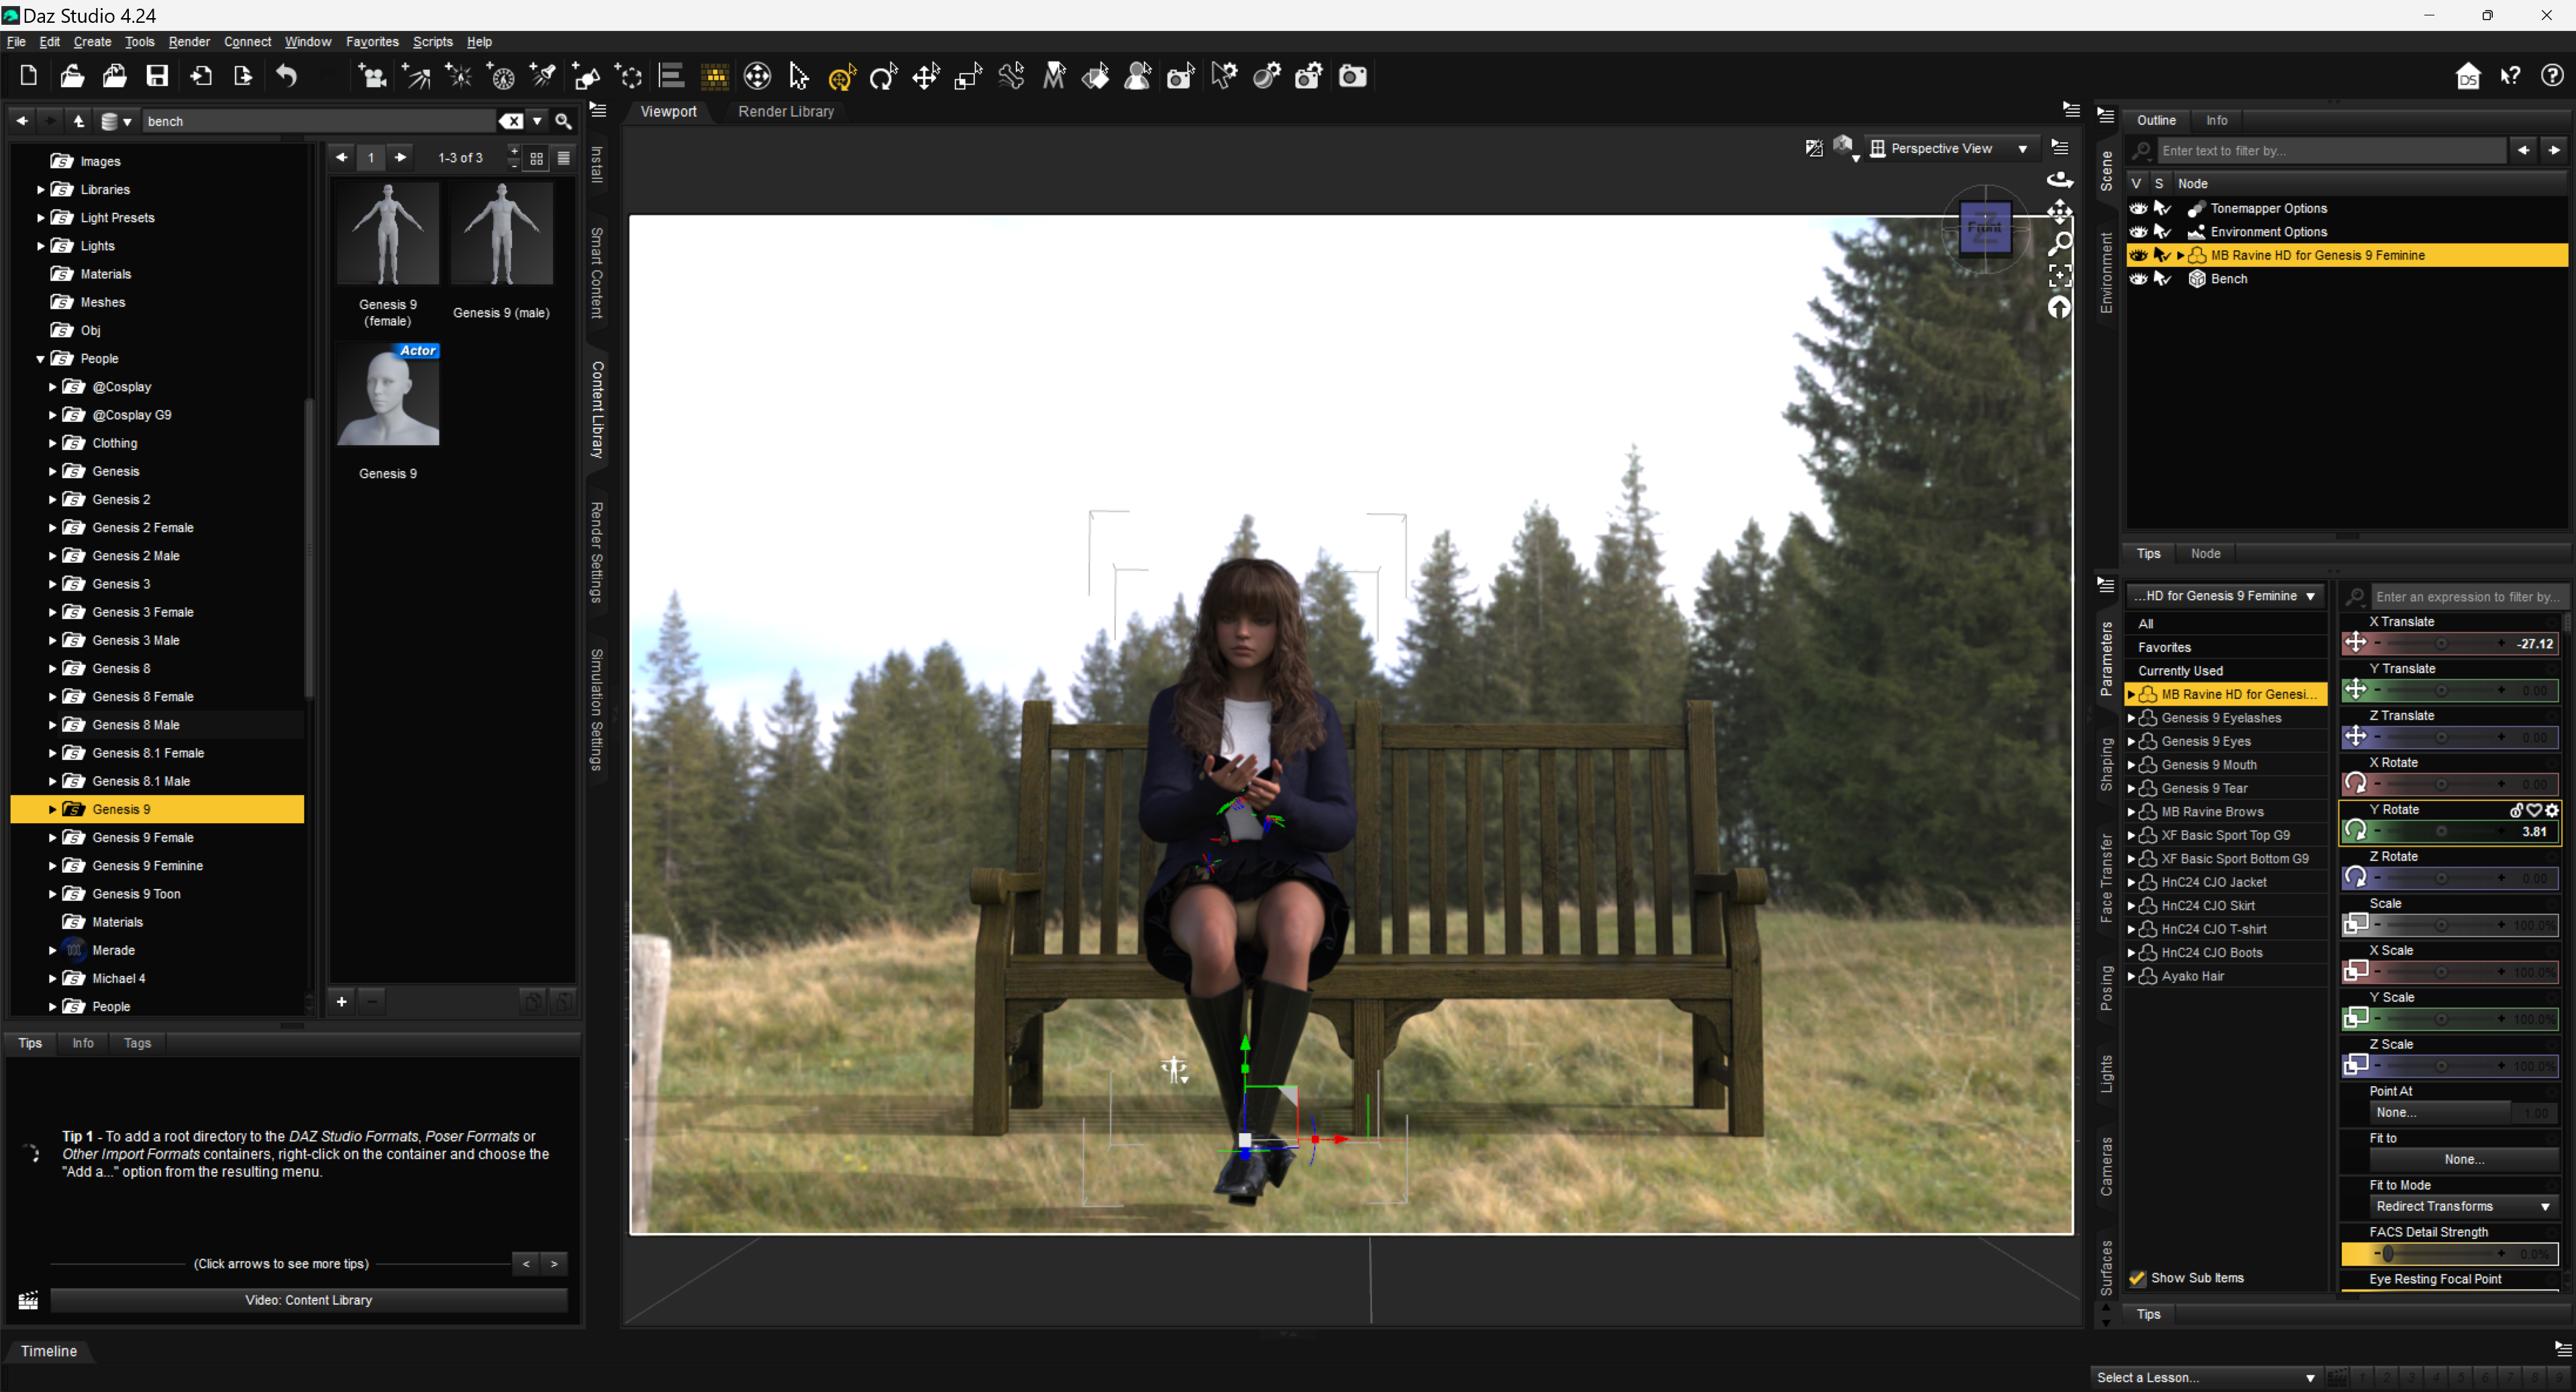Image resolution: width=2576 pixels, height=1392 pixels.
Task: Click the Undo arrow icon
Action: click(x=286, y=76)
